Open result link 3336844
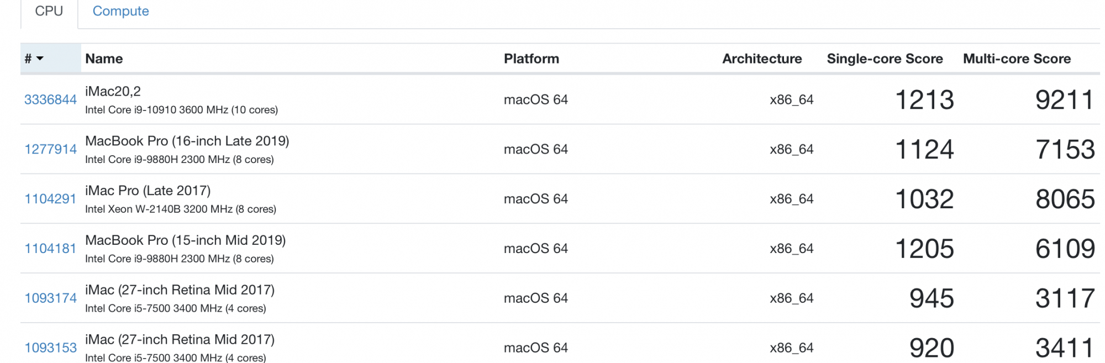Screen dimensions: 1105x363 50,99
